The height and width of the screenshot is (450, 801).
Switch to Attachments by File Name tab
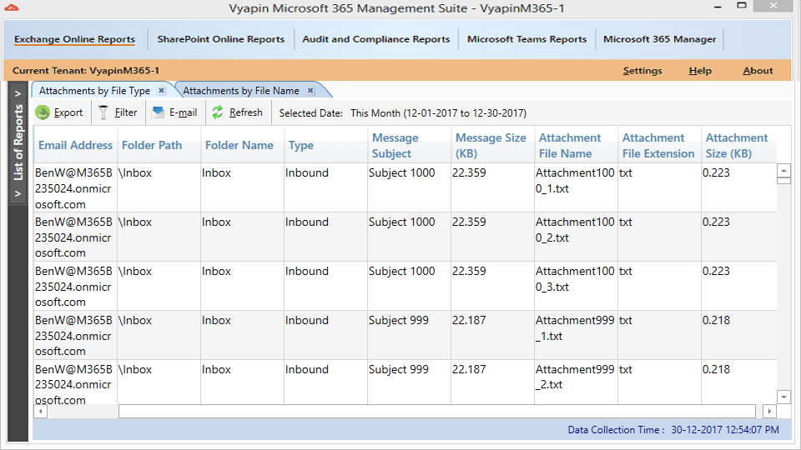coord(241,91)
